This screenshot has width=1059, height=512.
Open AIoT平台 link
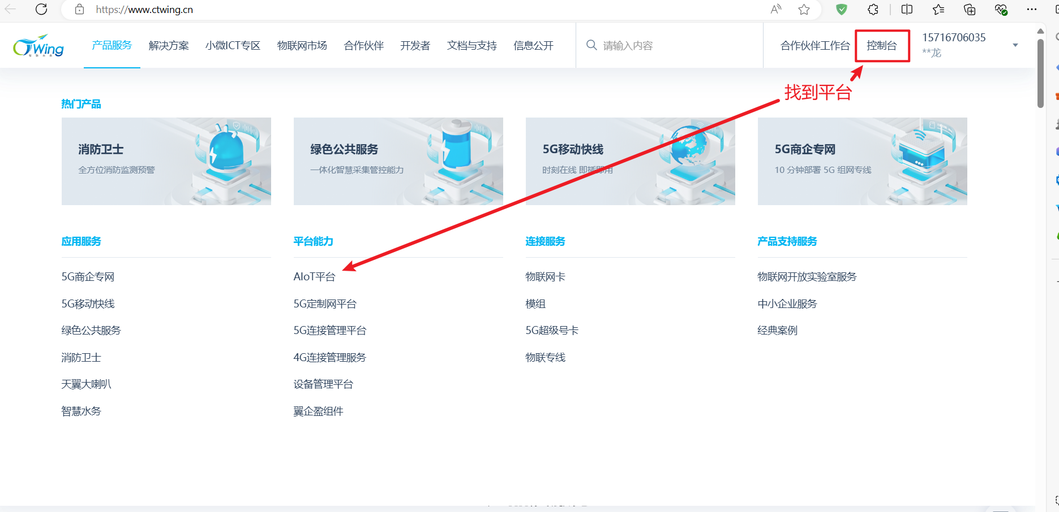[x=314, y=277]
